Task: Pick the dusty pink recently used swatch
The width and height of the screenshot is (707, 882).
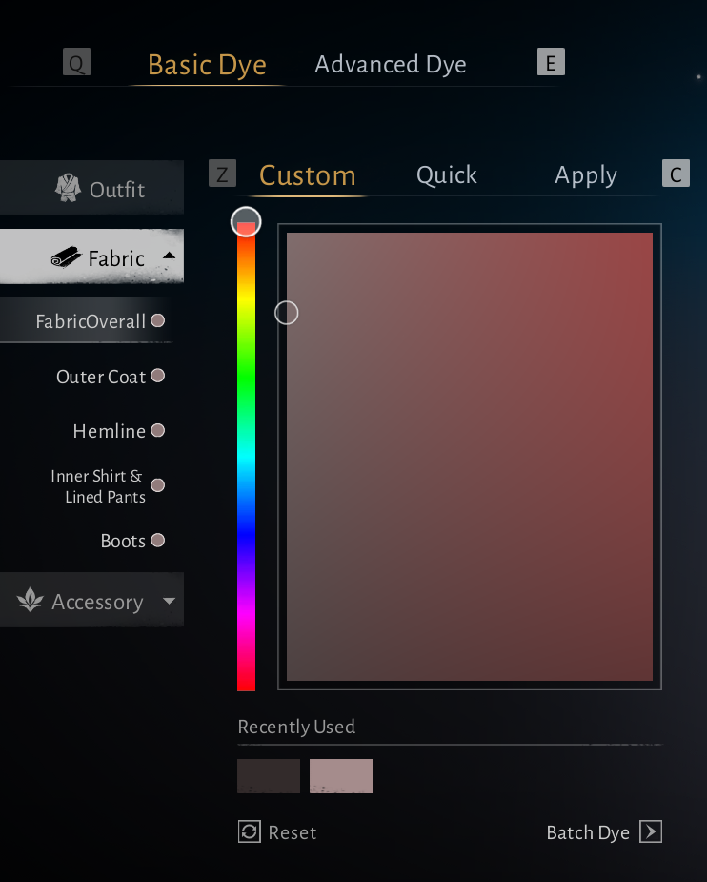Action: click(x=341, y=776)
